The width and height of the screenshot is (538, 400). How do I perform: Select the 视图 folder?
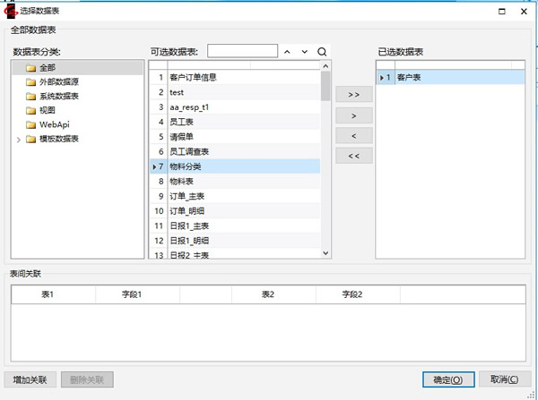48,110
